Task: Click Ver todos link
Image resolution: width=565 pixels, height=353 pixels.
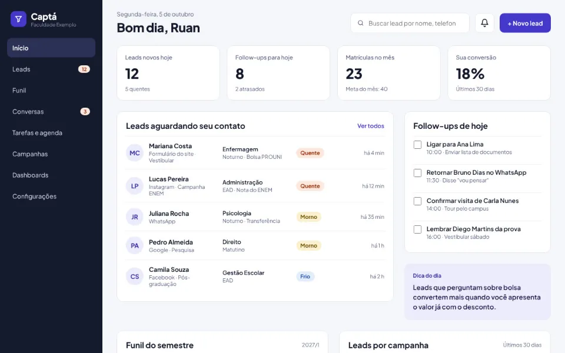Action: (x=370, y=126)
